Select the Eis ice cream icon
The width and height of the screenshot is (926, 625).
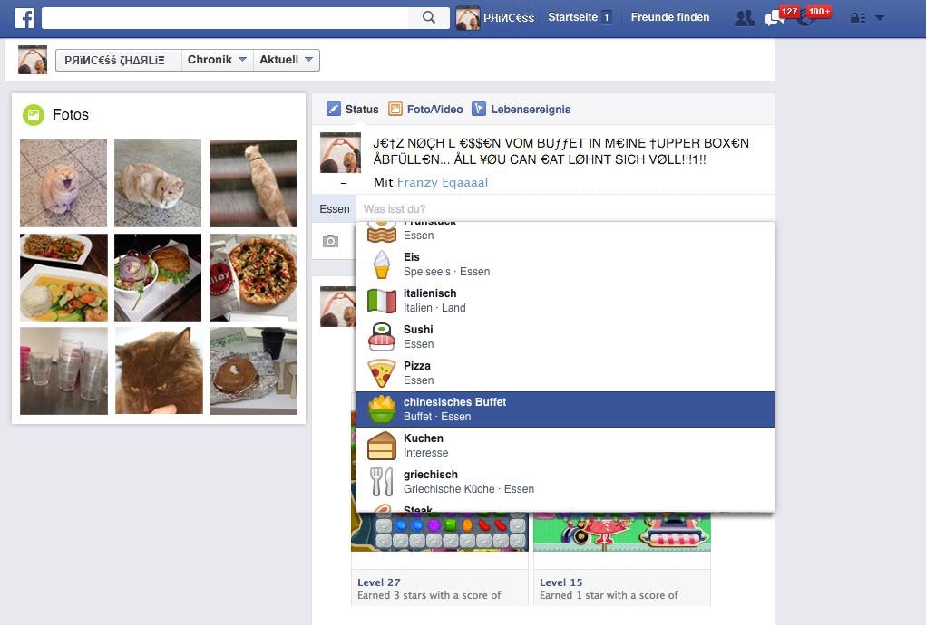[382, 264]
